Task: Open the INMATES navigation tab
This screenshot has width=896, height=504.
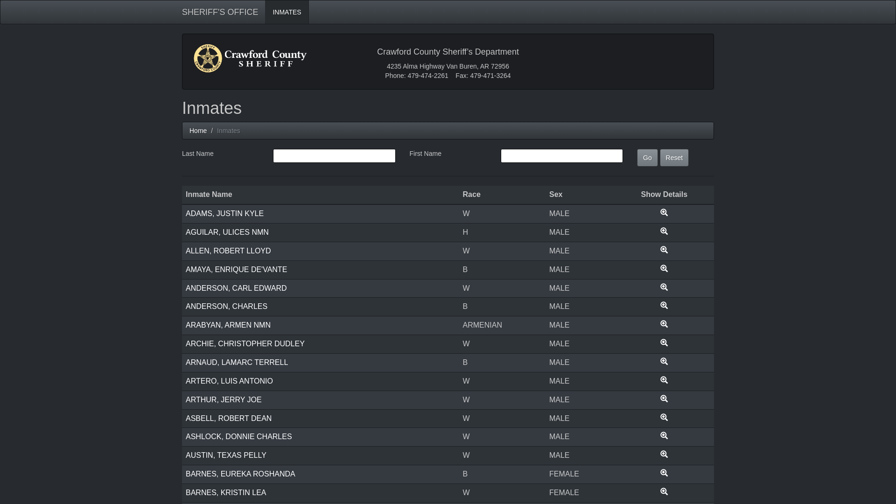Action: (x=287, y=12)
